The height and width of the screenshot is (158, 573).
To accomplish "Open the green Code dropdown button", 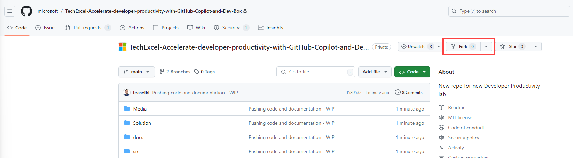I will point(412,72).
